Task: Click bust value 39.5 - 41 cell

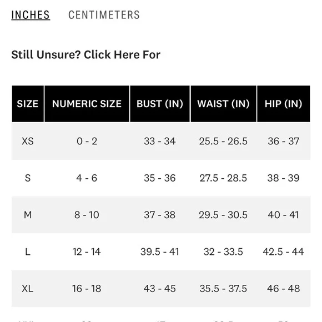Action: tap(160, 251)
